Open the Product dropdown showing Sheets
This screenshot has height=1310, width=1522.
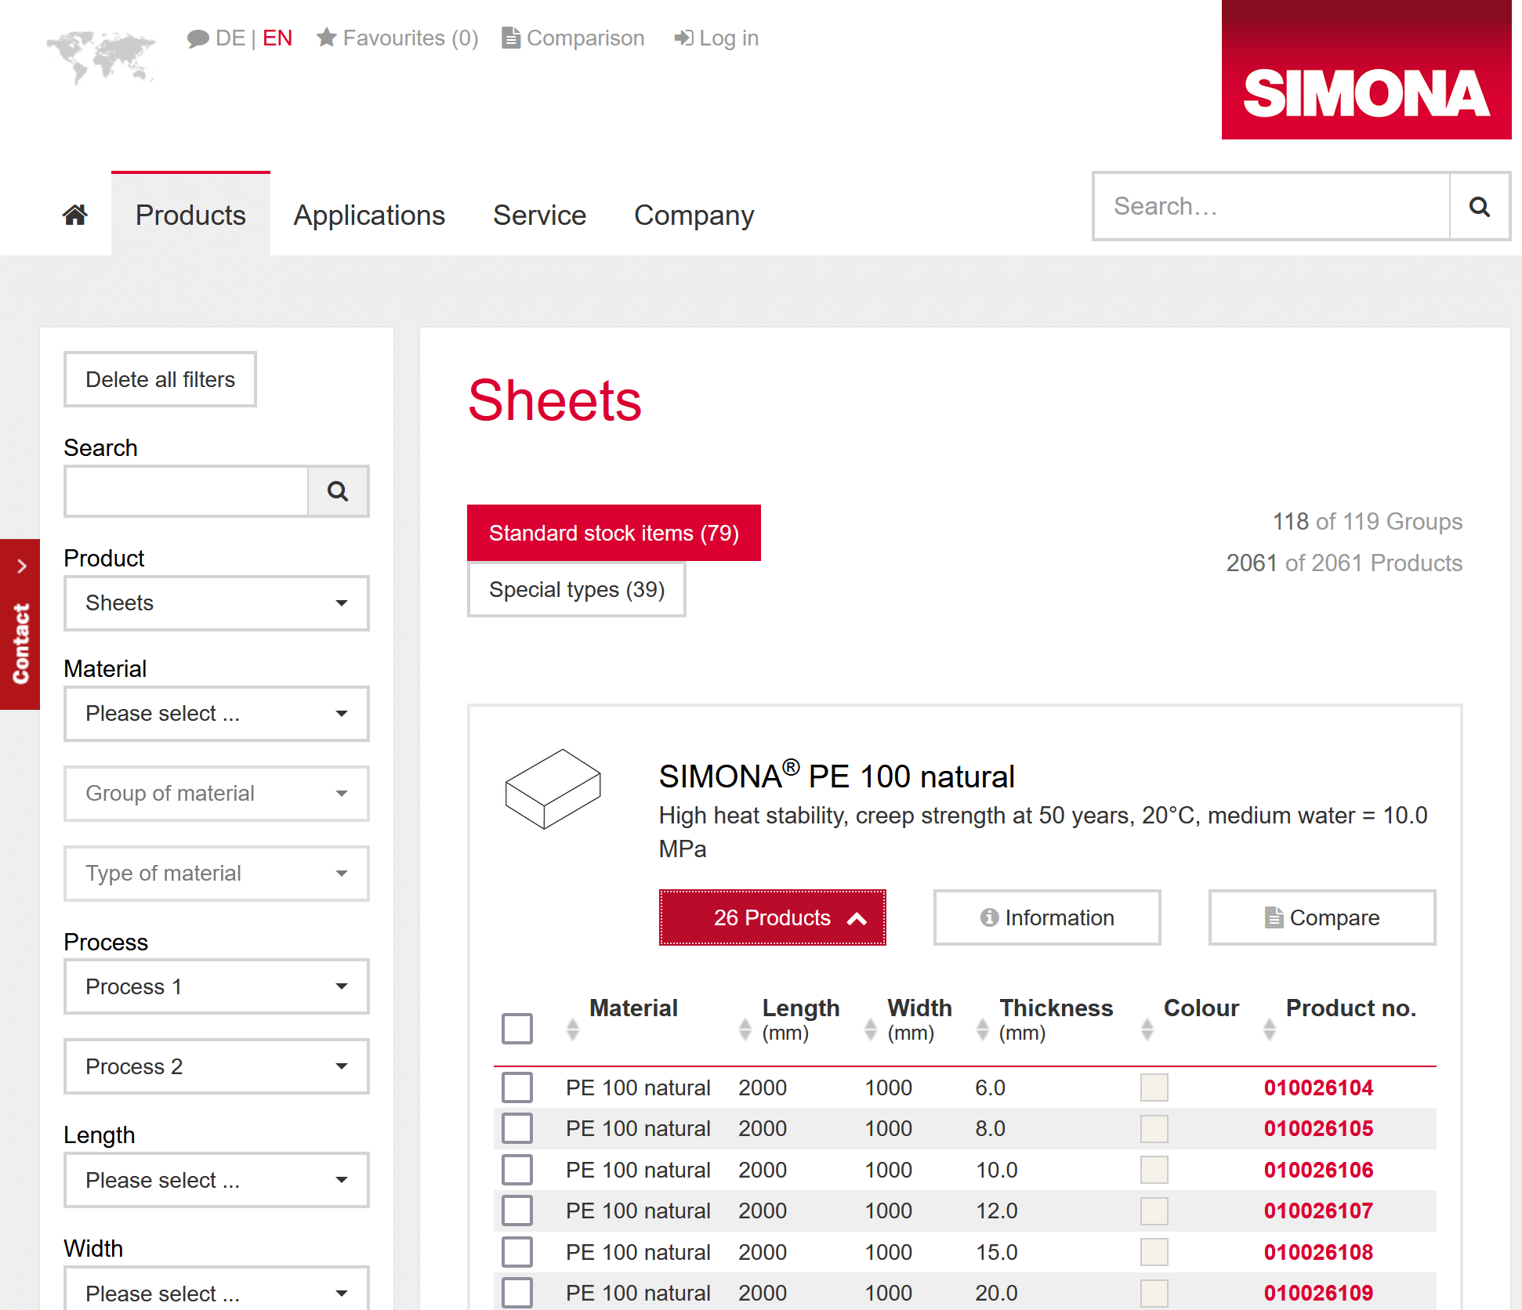click(x=216, y=603)
